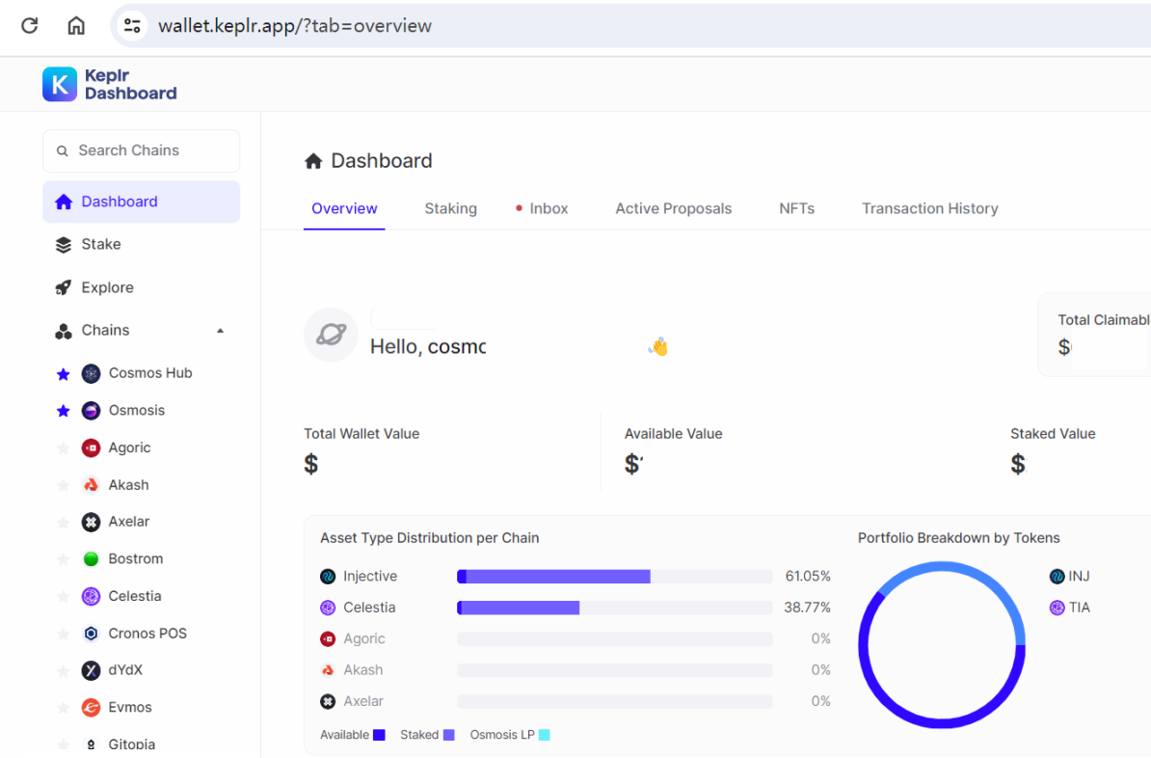This screenshot has height=758, width=1151.
Task: Unfavorite Cosmos Hub using its star
Action: click(64, 374)
